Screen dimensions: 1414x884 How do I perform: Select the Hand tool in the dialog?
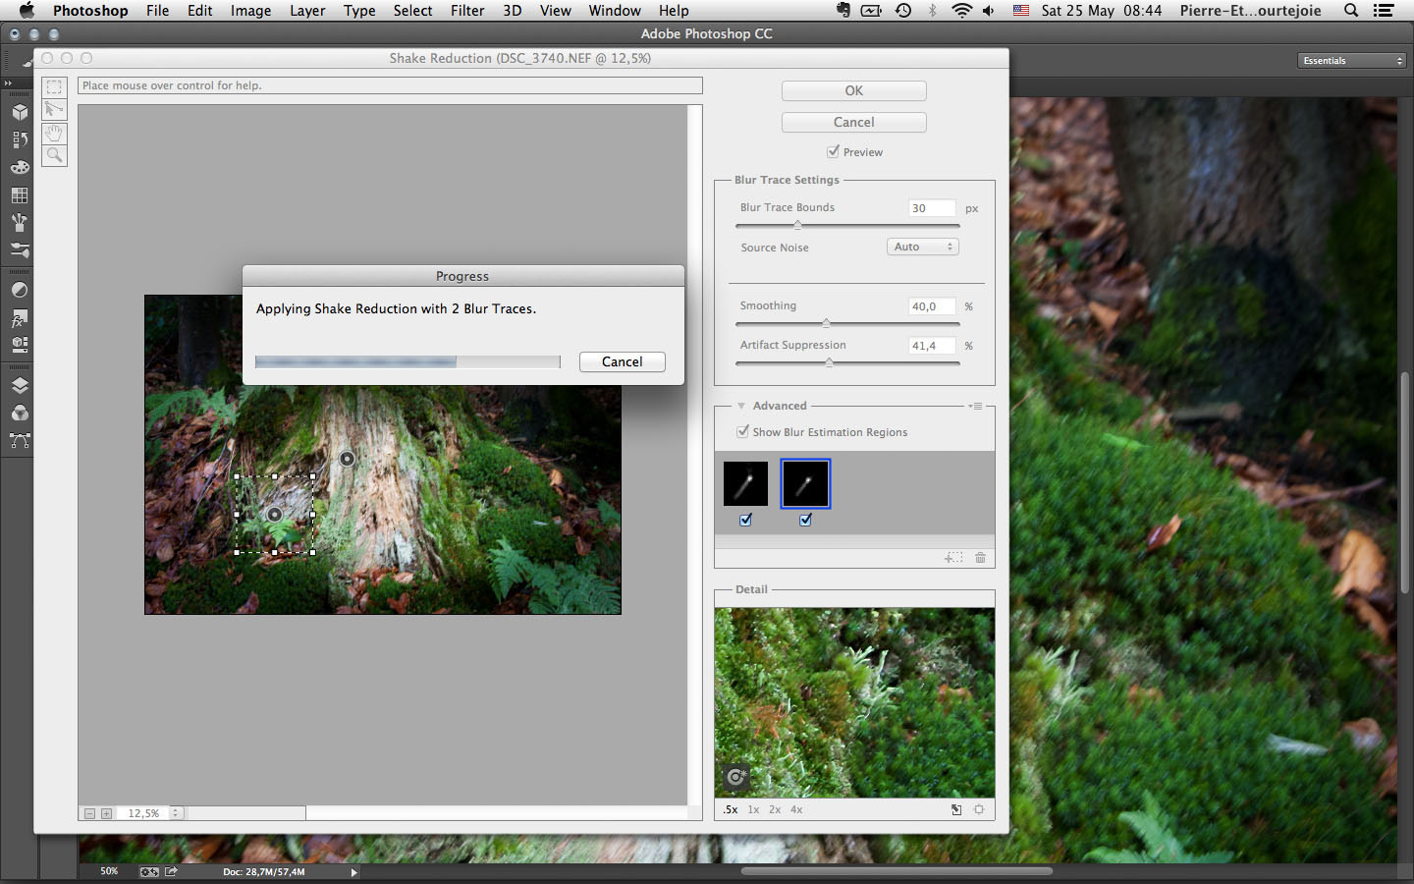[x=54, y=133]
